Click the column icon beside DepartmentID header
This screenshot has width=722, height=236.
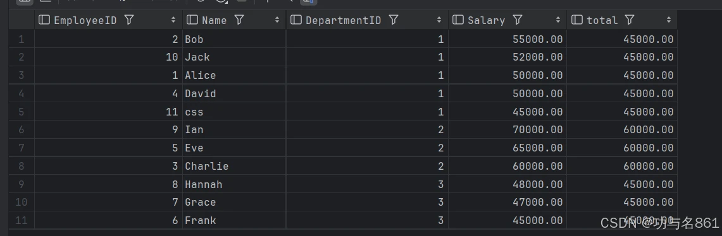[297, 20]
